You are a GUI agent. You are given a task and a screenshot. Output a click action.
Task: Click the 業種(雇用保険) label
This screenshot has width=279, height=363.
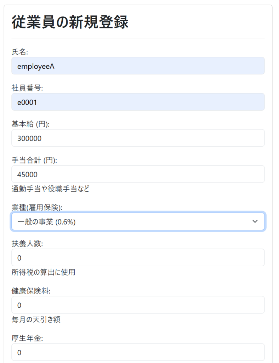tap(39, 207)
